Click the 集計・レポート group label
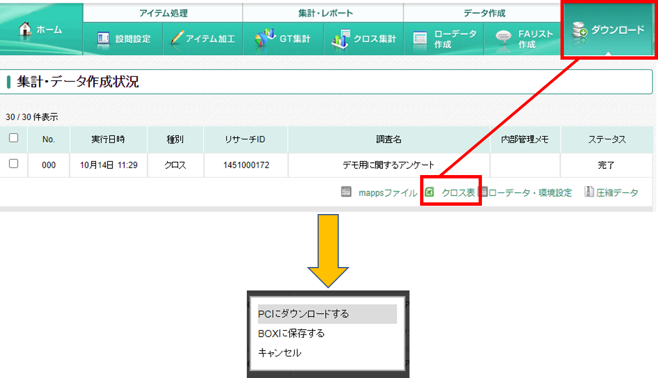The image size is (658, 378). tap(325, 13)
